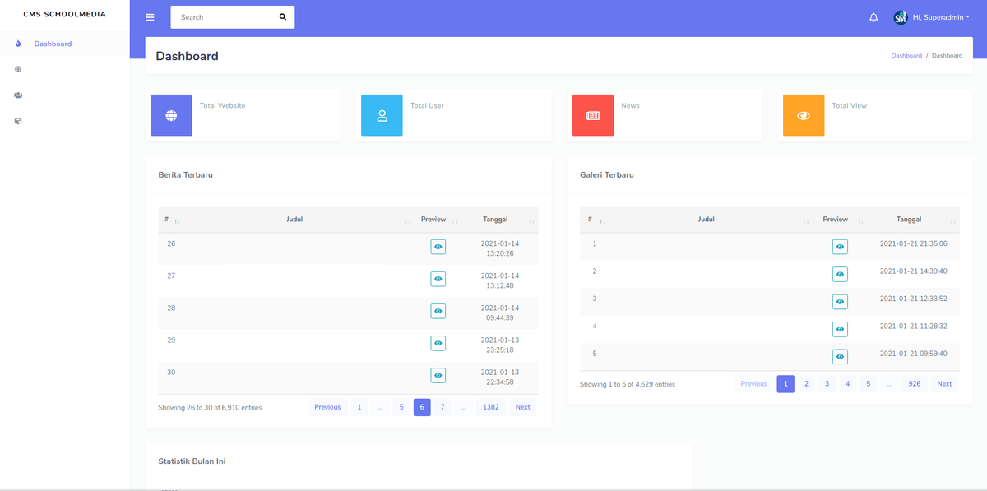This screenshot has height=491, width=987.
Task: Preview Galeri row 2 with eye button
Action: [840, 274]
